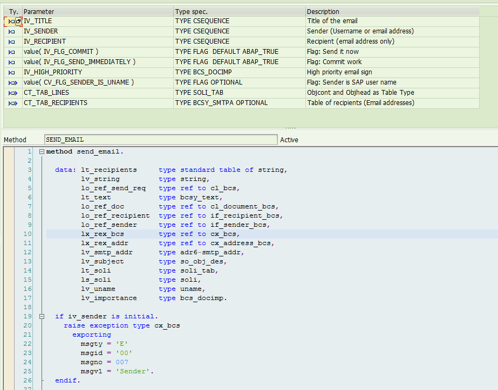This screenshot has width=498, height=390.
Task: Click the Ty. column header
Action: [x=13, y=12]
